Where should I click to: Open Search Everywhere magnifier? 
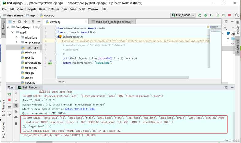click(x=237, y=15)
